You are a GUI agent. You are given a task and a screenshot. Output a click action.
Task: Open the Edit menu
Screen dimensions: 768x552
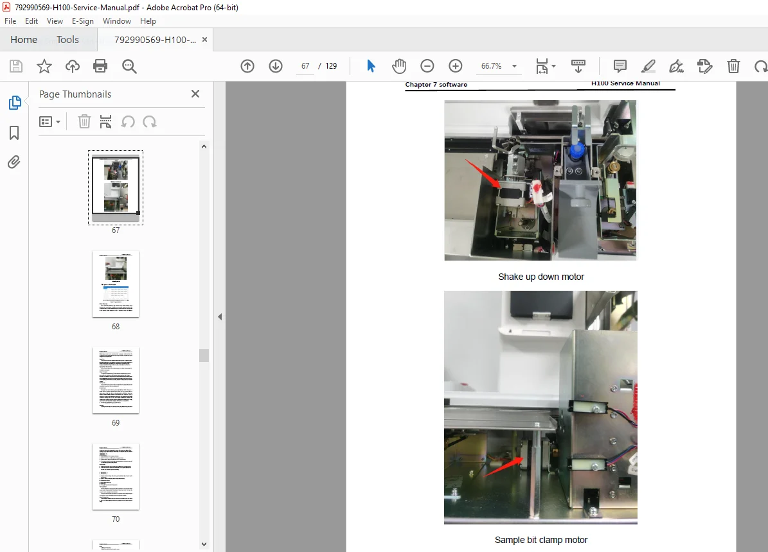click(31, 21)
